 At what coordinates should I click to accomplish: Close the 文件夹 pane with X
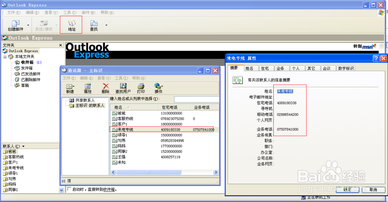point(61,45)
